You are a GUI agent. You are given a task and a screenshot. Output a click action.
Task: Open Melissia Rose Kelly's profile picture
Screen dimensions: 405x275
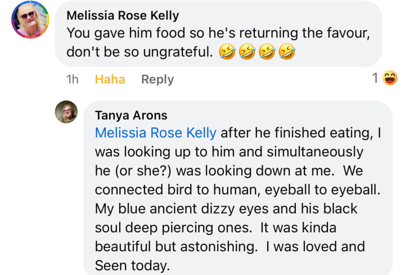click(x=30, y=20)
